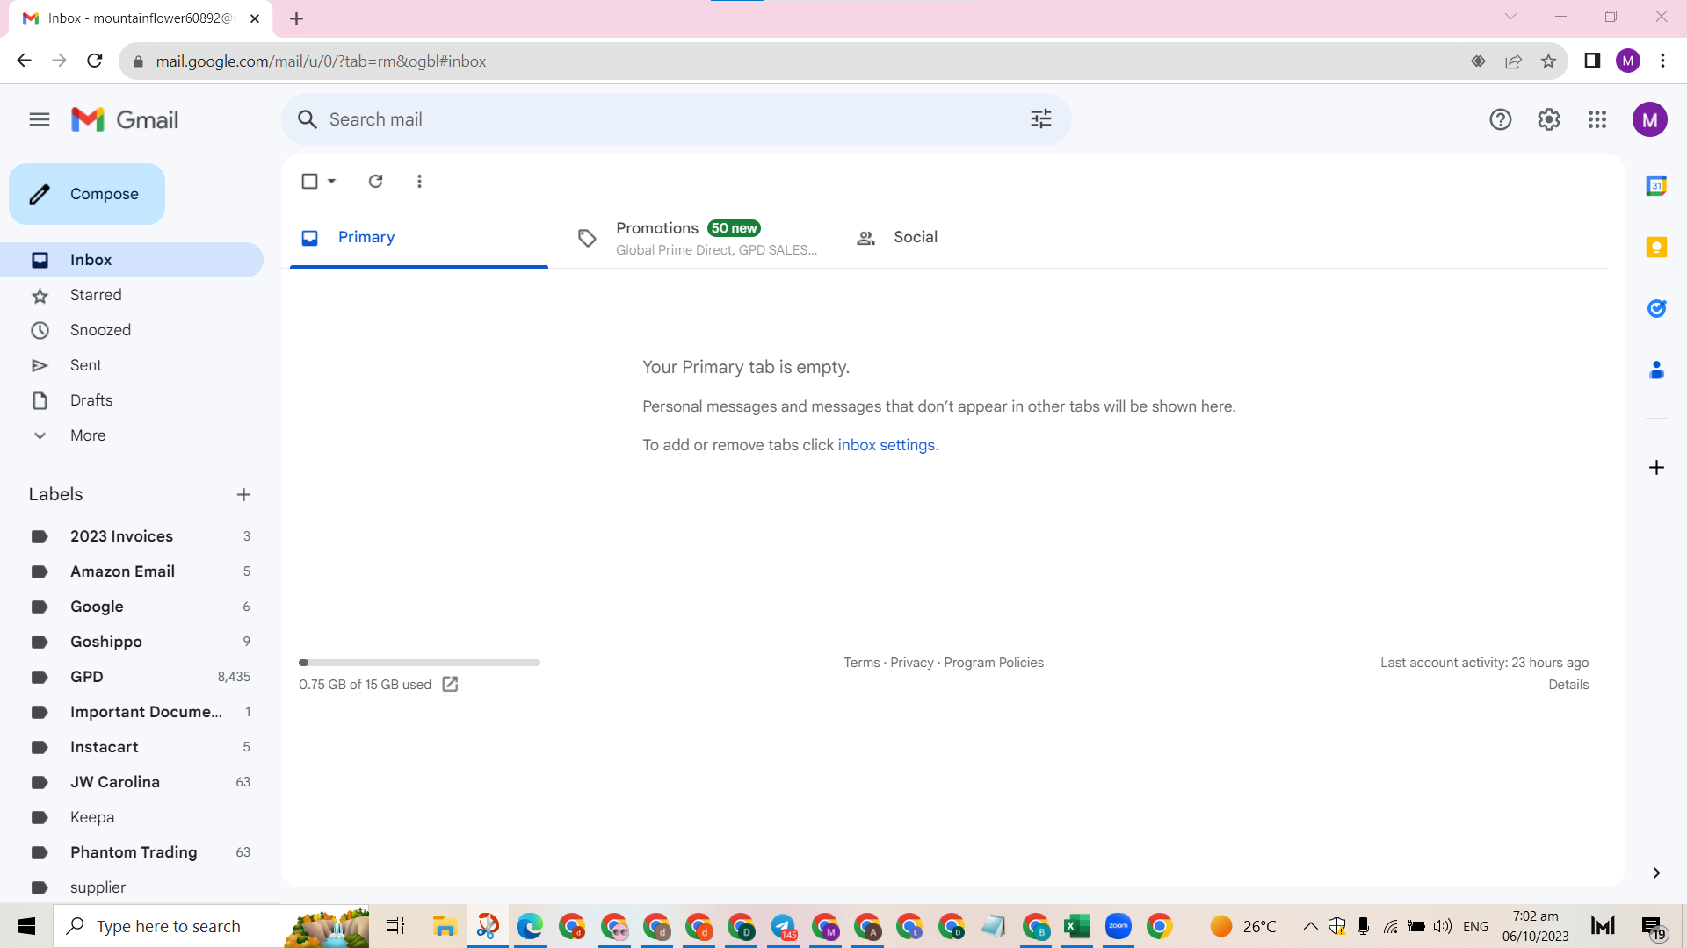
Task: Open the Terms link
Action: pyautogui.click(x=861, y=663)
